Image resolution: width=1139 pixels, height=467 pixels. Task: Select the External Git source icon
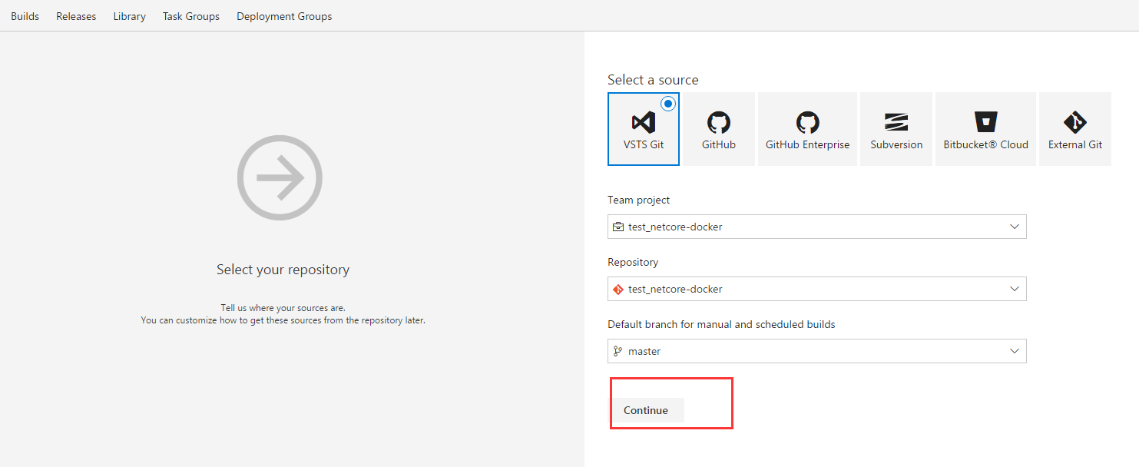(x=1074, y=122)
